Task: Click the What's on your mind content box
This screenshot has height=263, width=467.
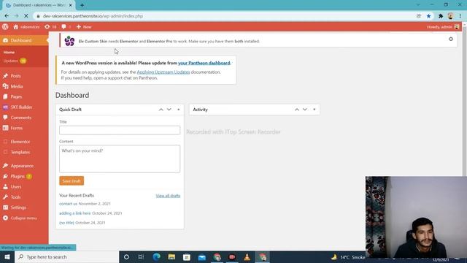Action: point(120,159)
